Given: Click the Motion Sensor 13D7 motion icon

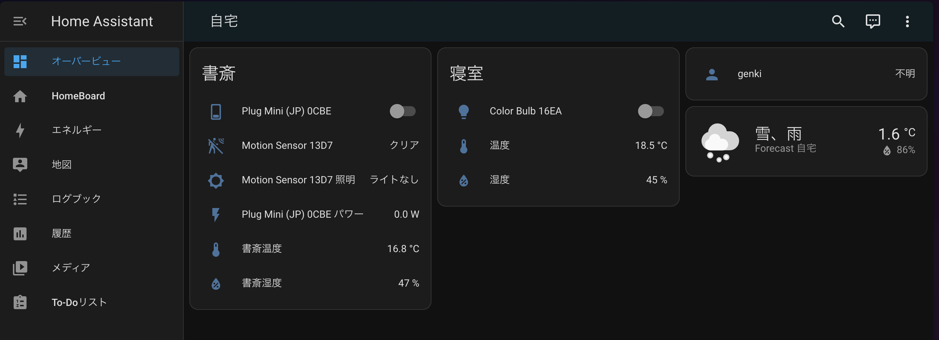Looking at the screenshot, I should (216, 145).
